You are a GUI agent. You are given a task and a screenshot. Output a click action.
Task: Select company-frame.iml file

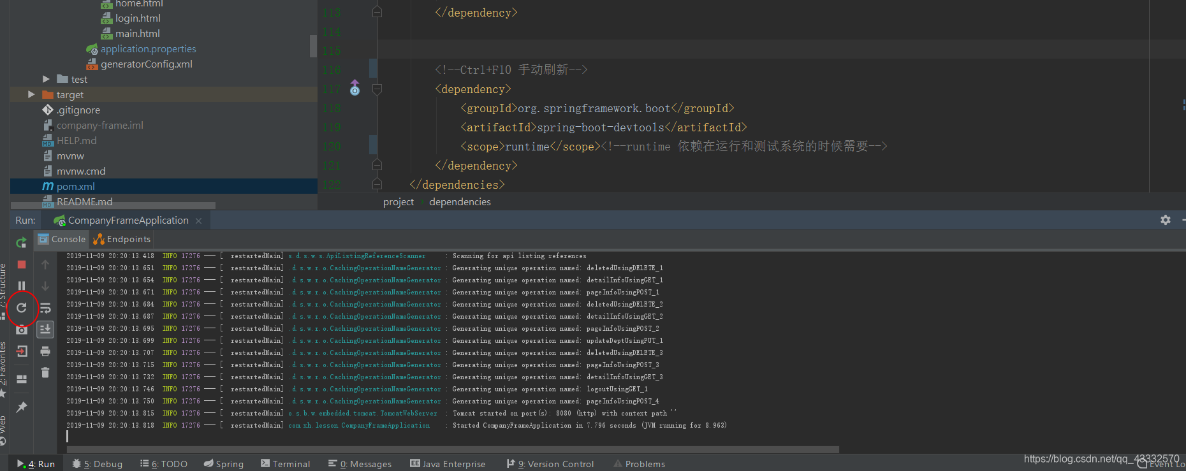(99, 125)
